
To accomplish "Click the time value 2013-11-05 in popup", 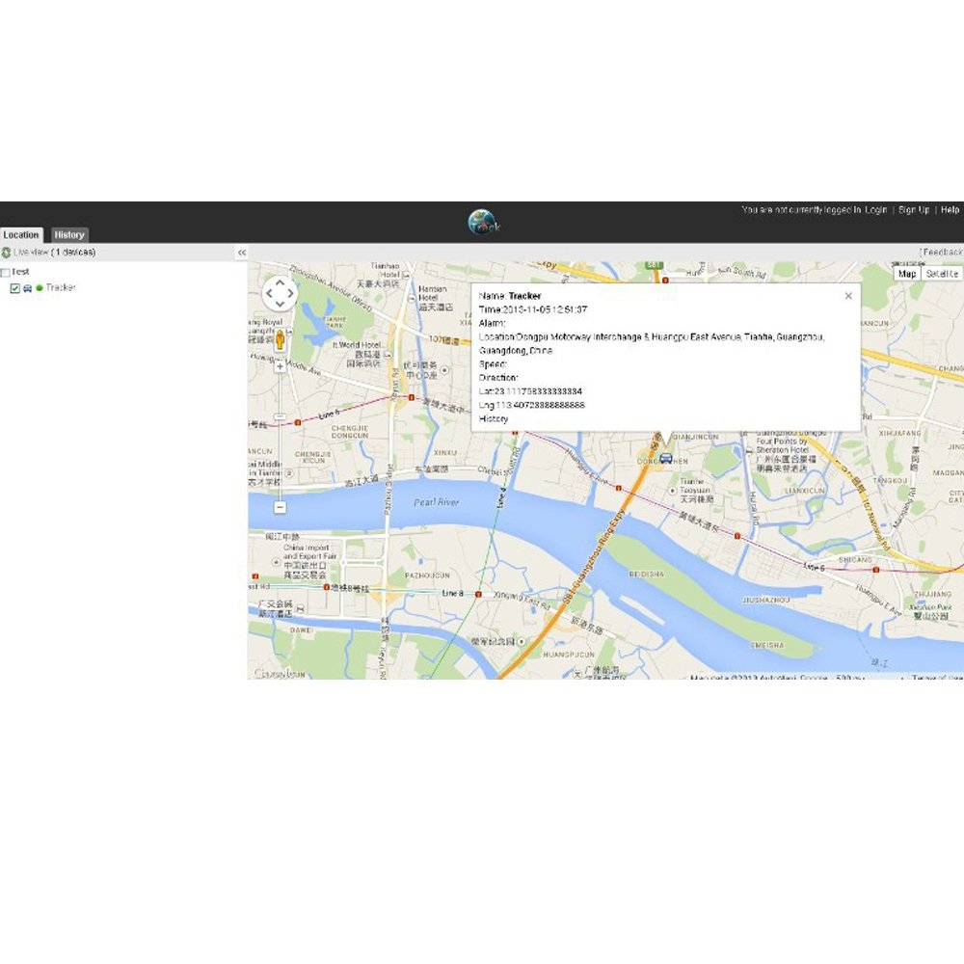I will click(x=545, y=309).
